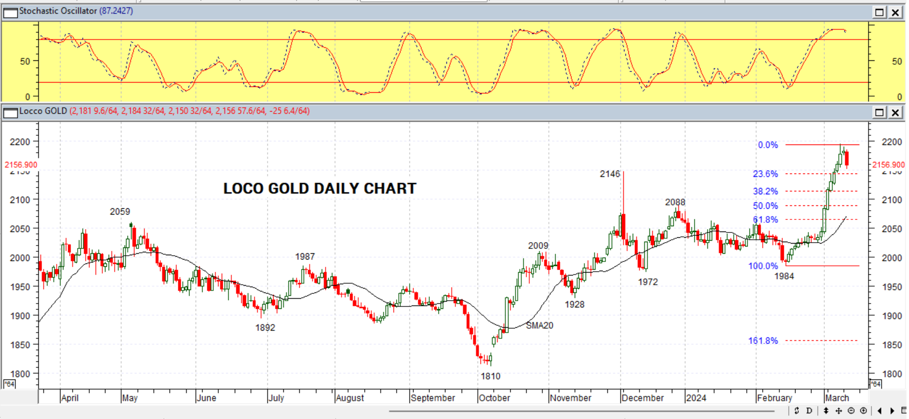Click the 61.8% Fibonacci level label
Viewport: 909px width, 419px height.
(x=765, y=220)
